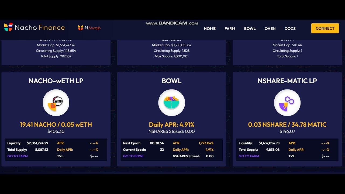Viewport: 345px width, 194px height.
Task: Open the DOCS navigation link
Action: coord(290,29)
